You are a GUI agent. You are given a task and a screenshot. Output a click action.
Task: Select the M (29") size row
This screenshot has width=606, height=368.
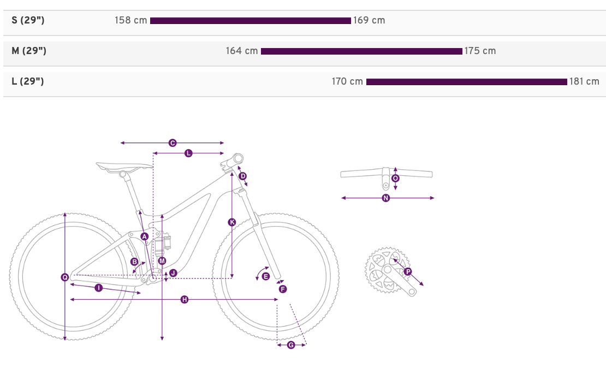point(303,51)
